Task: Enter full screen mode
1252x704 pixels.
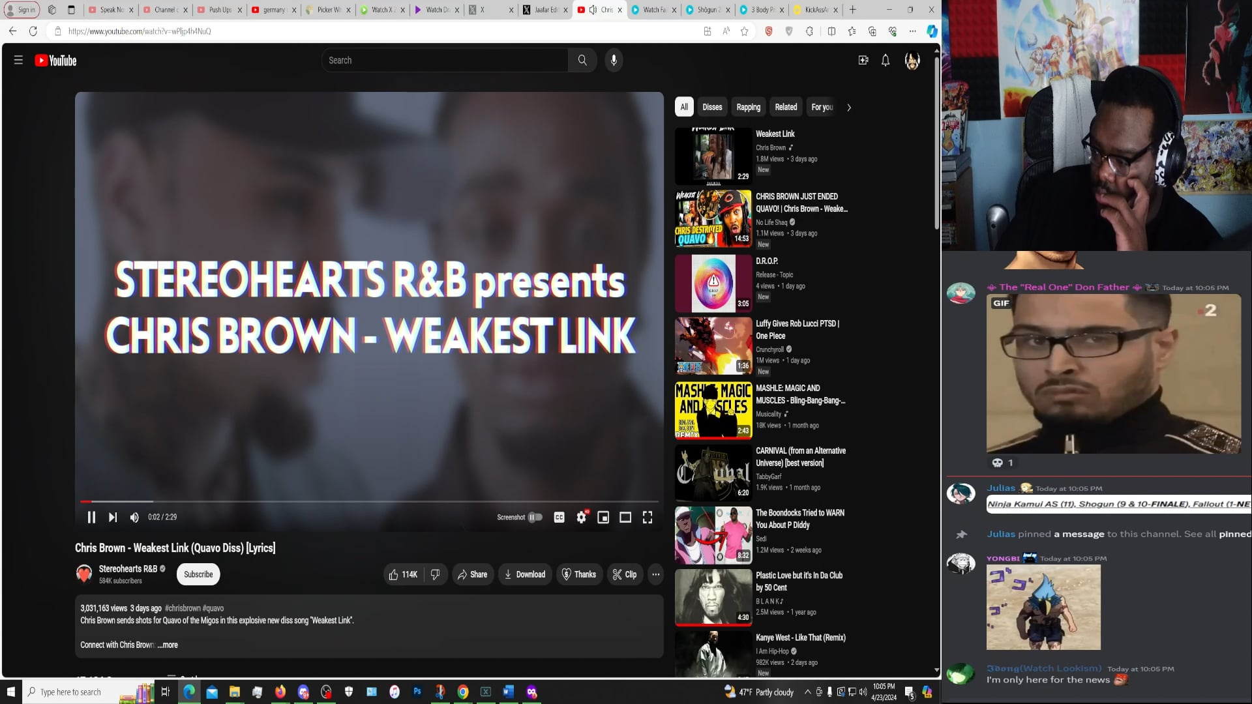Action: [648, 517]
